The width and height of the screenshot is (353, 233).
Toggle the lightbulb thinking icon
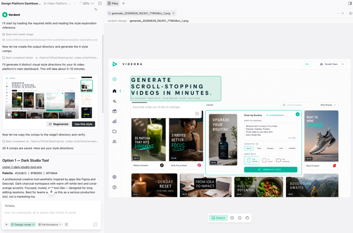[66, 224]
